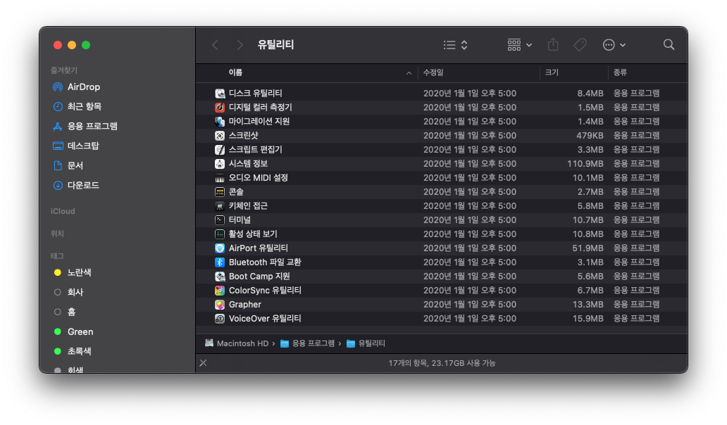727x425 pixels.
Task: Click the 51.9MB size value
Action: 588,248
